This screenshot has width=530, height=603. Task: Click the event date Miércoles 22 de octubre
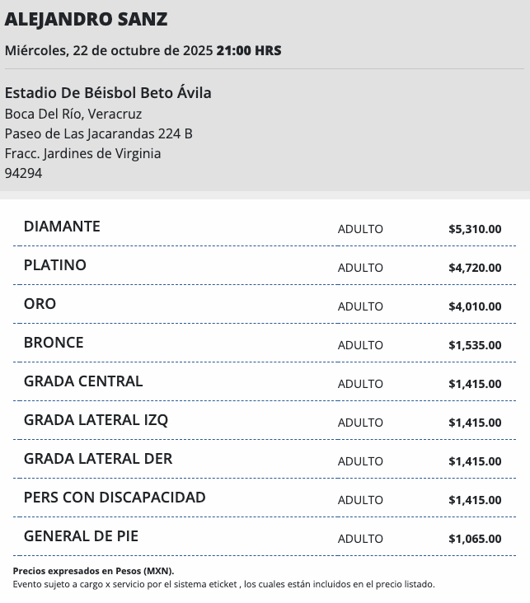tap(108, 50)
